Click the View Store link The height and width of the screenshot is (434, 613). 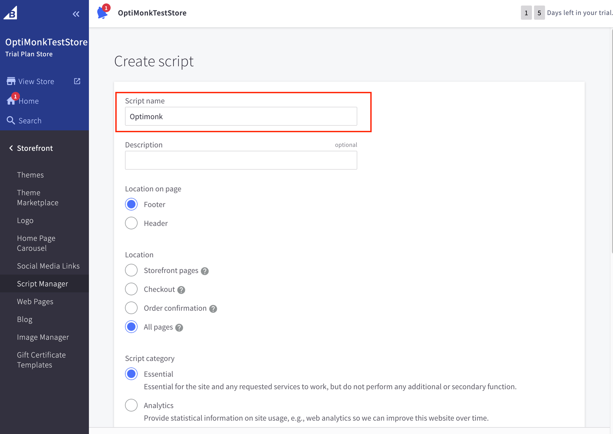[x=36, y=81]
